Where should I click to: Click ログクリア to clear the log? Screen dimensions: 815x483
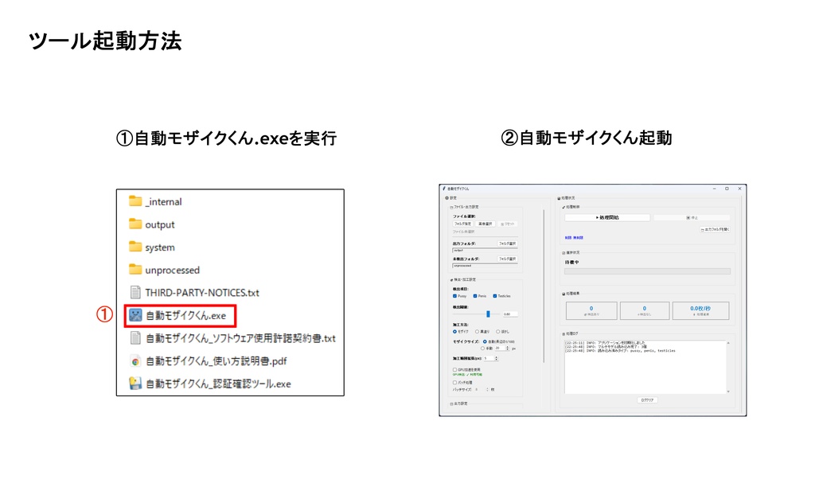(647, 399)
